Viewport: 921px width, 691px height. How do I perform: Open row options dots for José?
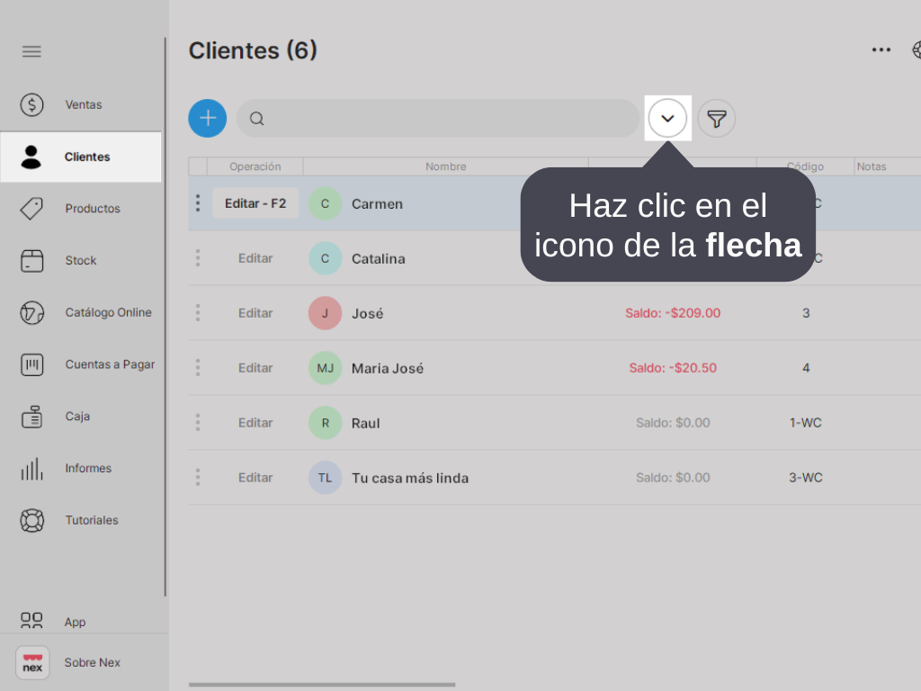pyautogui.click(x=198, y=312)
